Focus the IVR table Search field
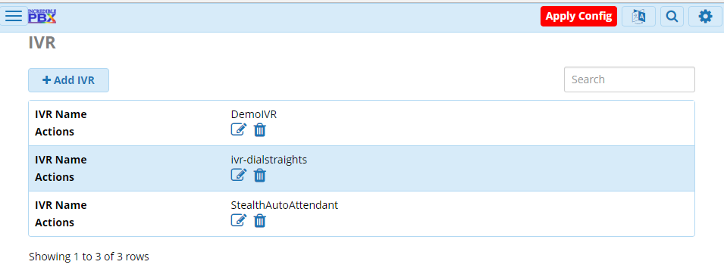Screen dimensions: 724x274 click(x=629, y=79)
